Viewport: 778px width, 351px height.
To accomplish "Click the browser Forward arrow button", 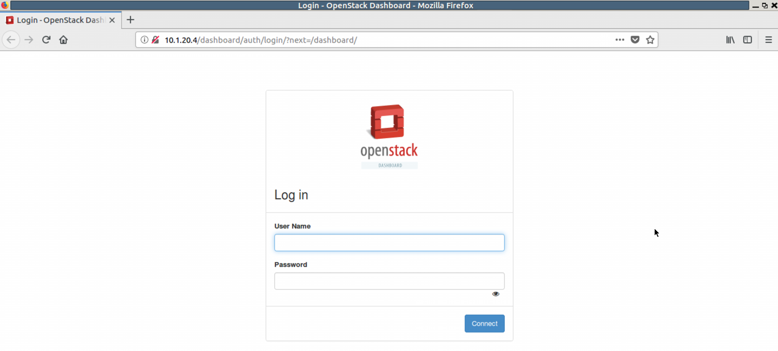I will click(29, 40).
